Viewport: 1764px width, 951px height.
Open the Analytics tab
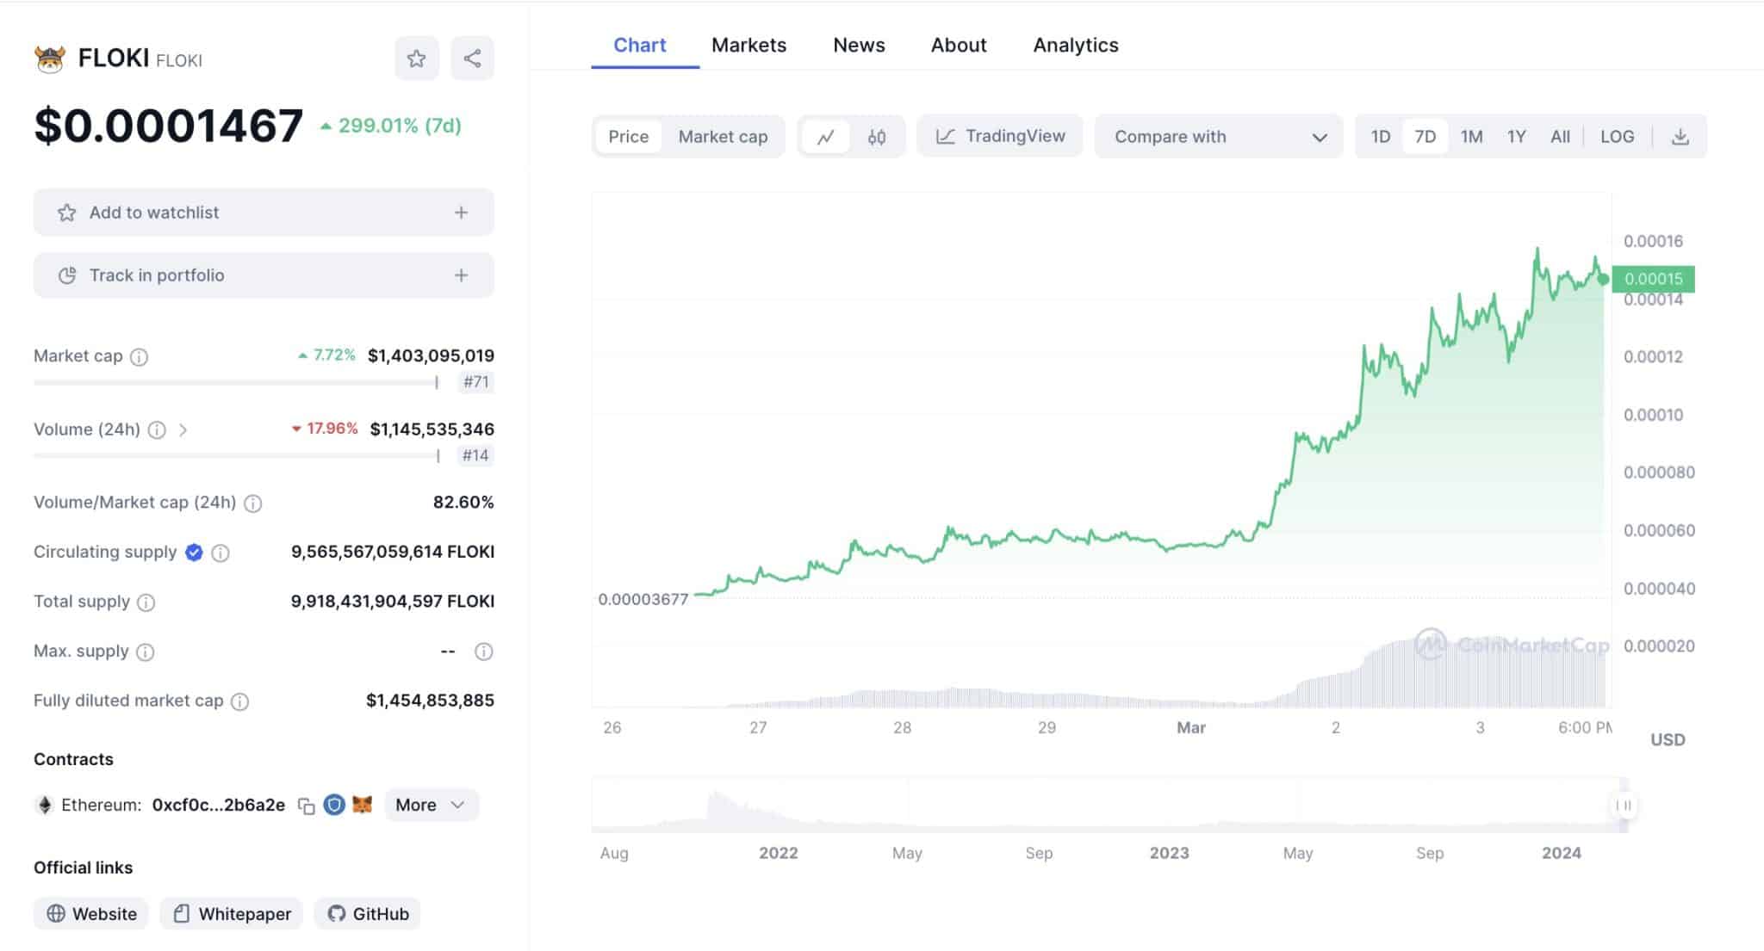[1076, 45]
